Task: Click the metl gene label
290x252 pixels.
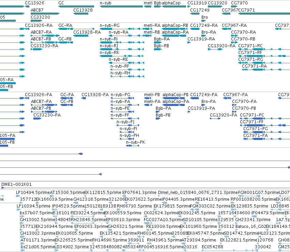Action: (148, 3)
